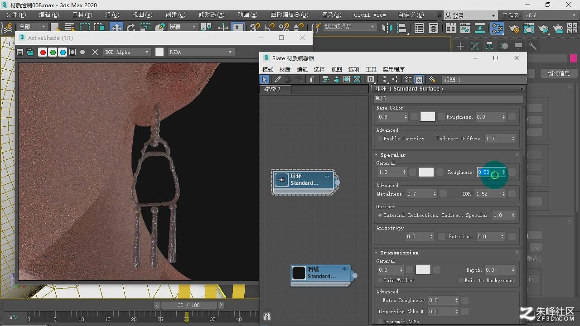Open 修改器(M) menu in main menubar

point(212,15)
